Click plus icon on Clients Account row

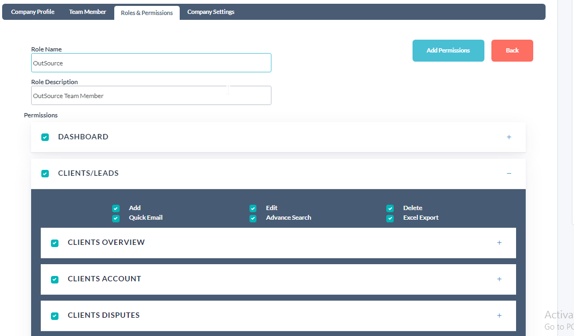[x=499, y=279]
